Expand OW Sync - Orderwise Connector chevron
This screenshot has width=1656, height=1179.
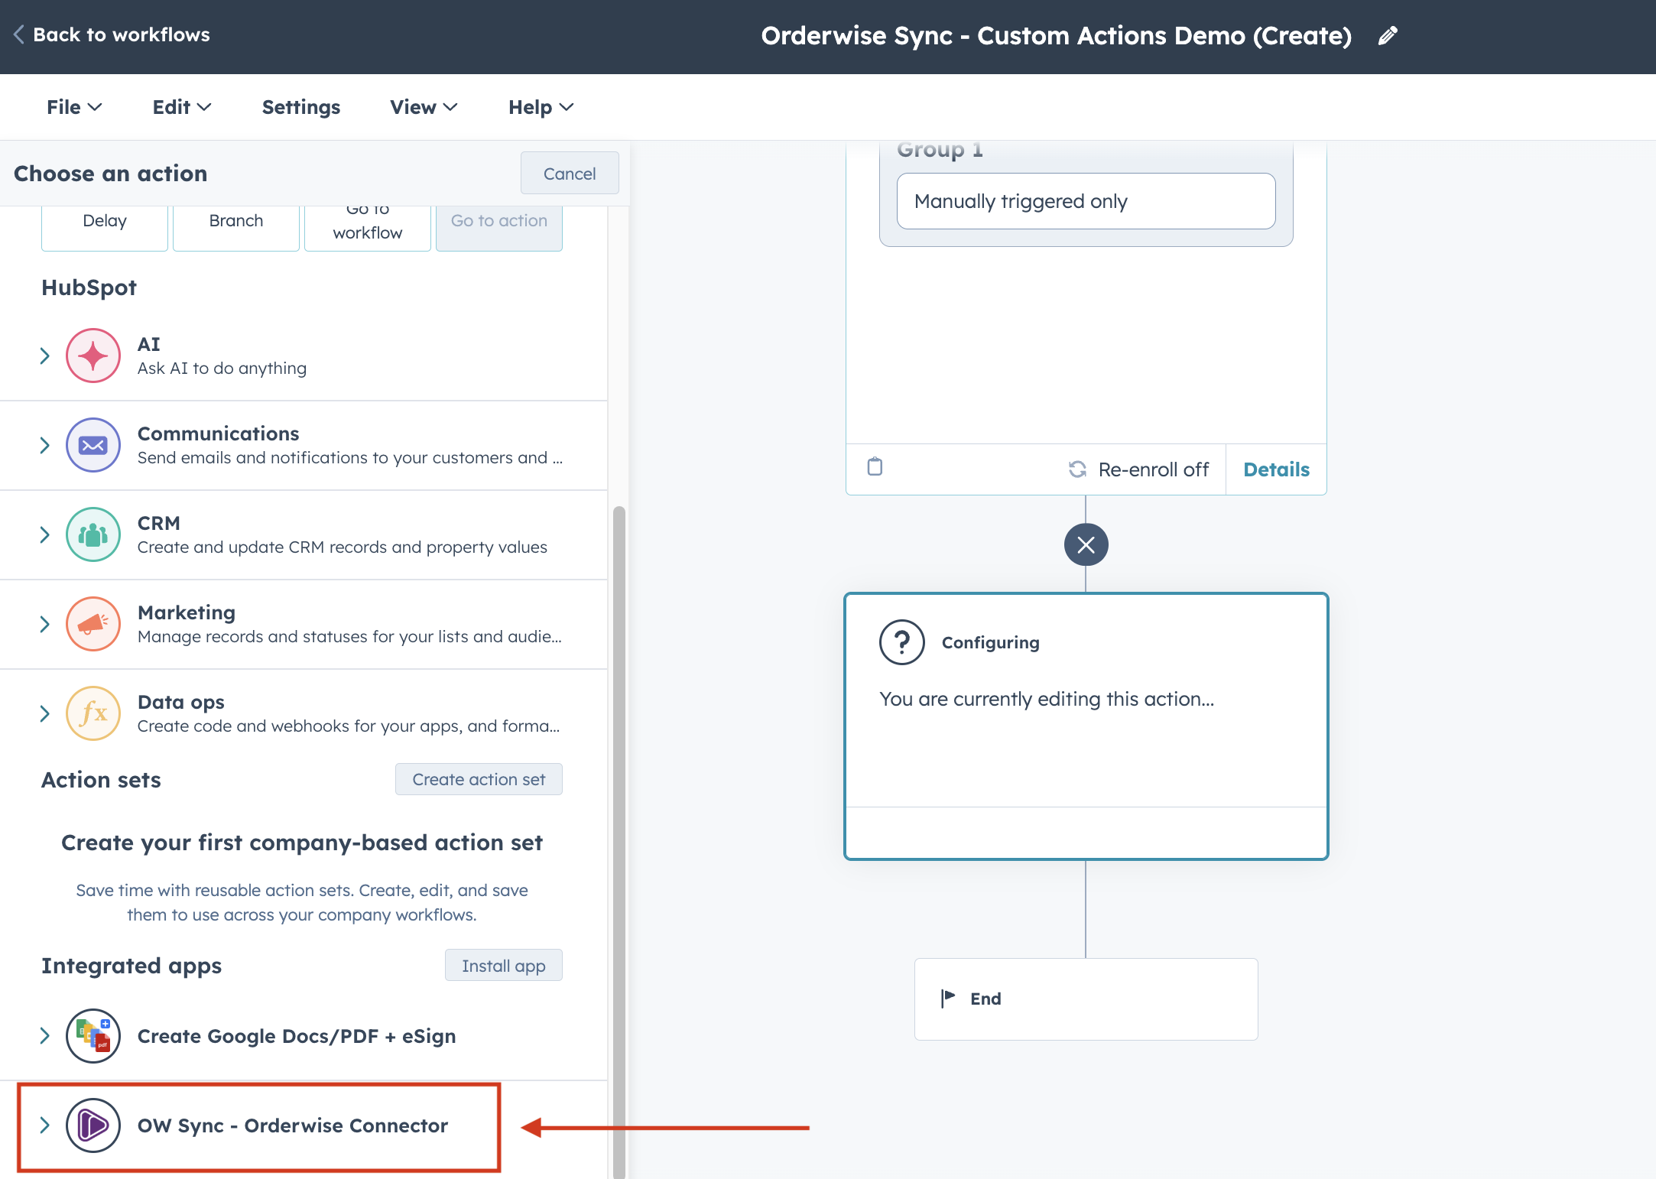coord(44,1125)
